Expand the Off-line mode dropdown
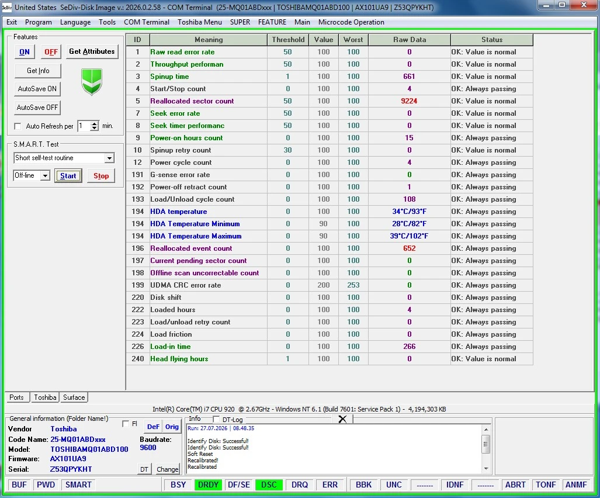The image size is (600, 498). (45, 176)
